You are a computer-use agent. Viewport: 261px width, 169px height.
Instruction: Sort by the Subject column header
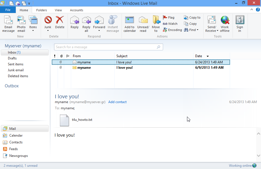154,56
